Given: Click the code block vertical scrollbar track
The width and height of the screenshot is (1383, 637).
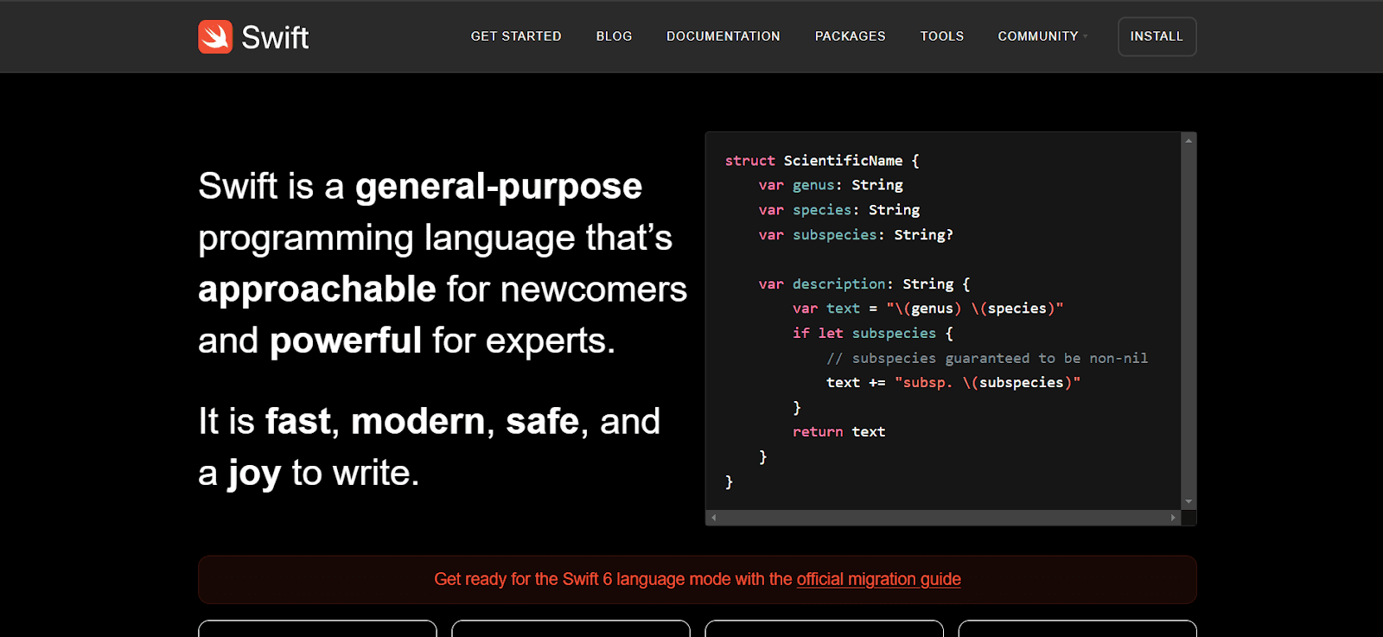Looking at the screenshot, I should click(x=1189, y=320).
